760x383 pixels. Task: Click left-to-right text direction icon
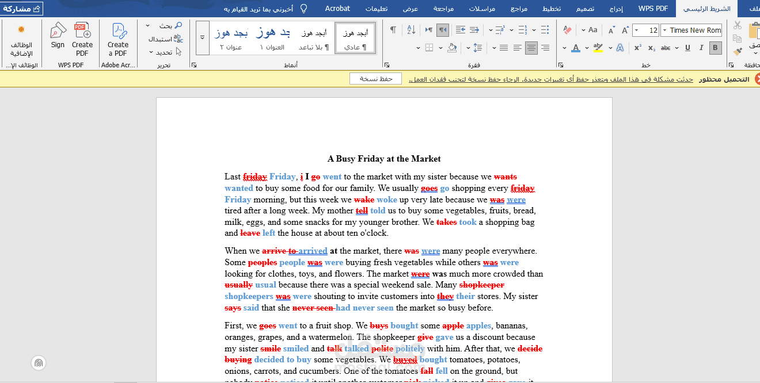tap(429, 30)
